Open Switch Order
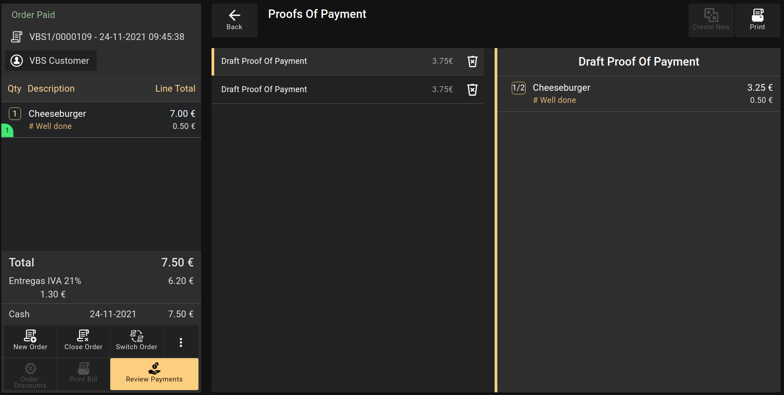This screenshot has width=784, height=395. [x=136, y=341]
